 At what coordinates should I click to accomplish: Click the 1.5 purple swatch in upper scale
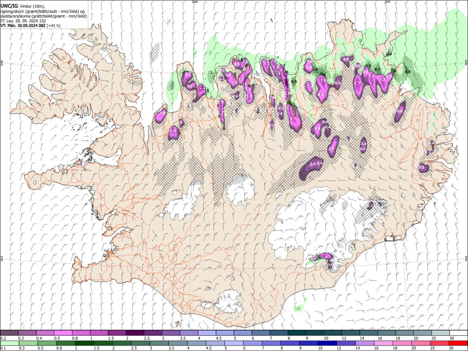(x=117, y=333)
